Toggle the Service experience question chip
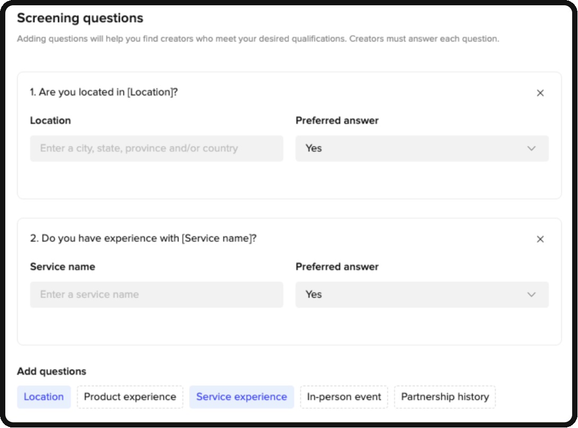The height and width of the screenshot is (428, 578). pyautogui.click(x=242, y=397)
